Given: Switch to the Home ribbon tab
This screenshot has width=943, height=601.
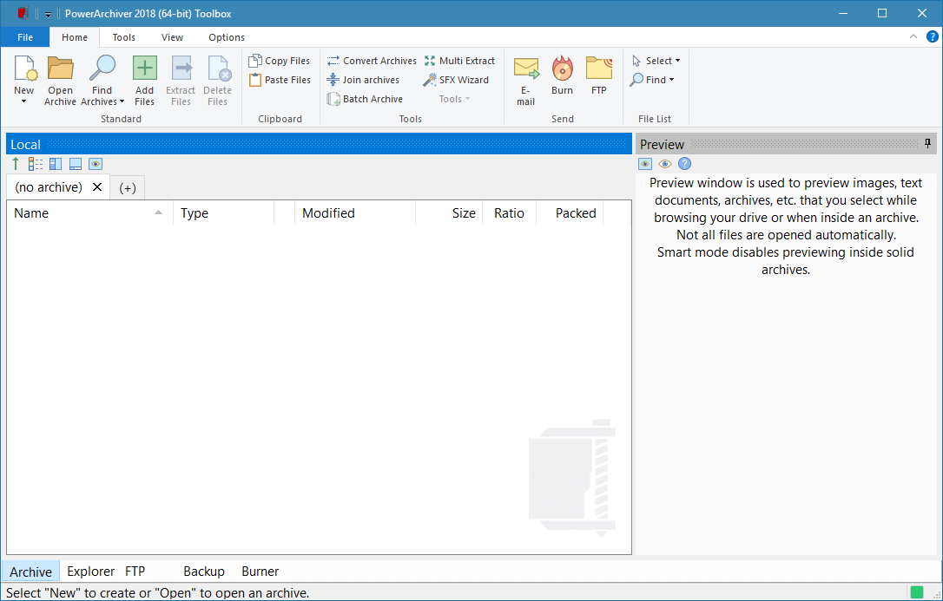Looking at the screenshot, I should (x=75, y=37).
